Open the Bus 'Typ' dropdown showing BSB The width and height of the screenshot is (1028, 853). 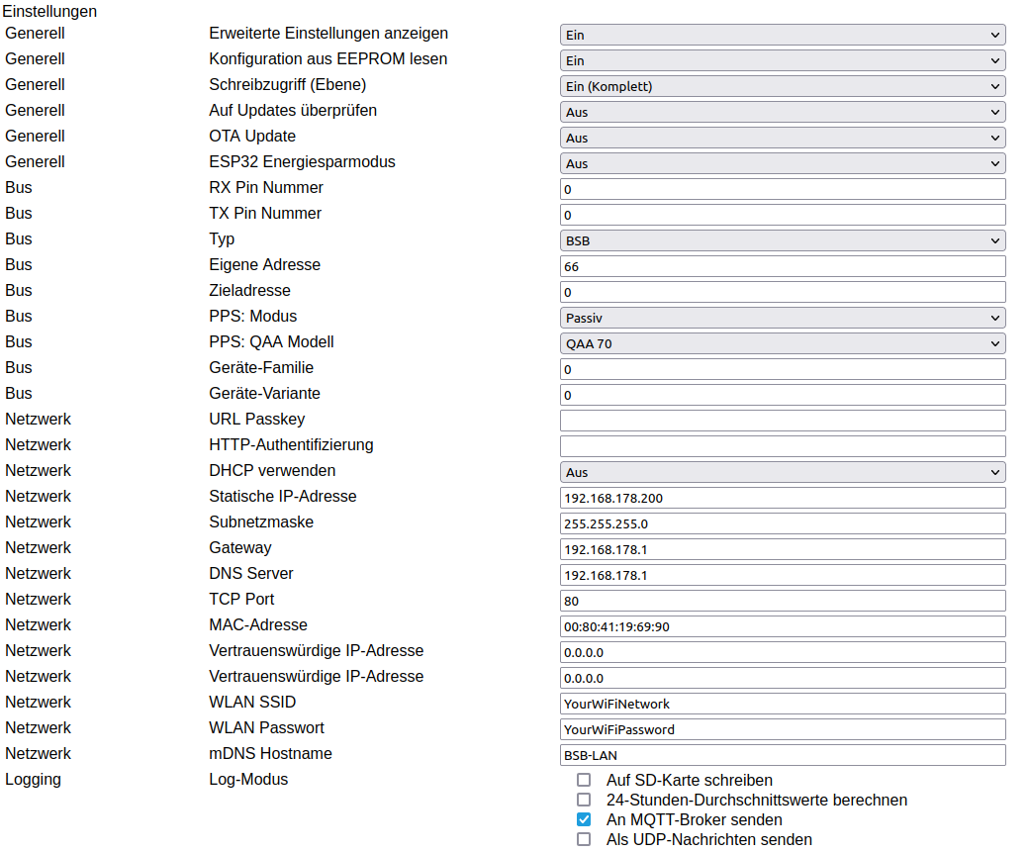click(x=783, y=240)
